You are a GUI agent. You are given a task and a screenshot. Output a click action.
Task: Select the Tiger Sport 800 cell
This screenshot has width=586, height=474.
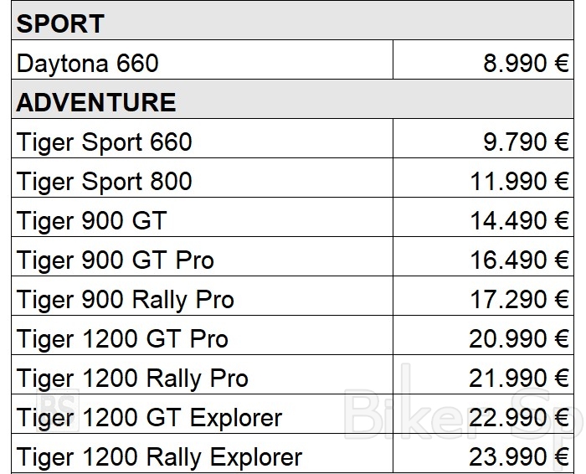[x=104, y=182]
